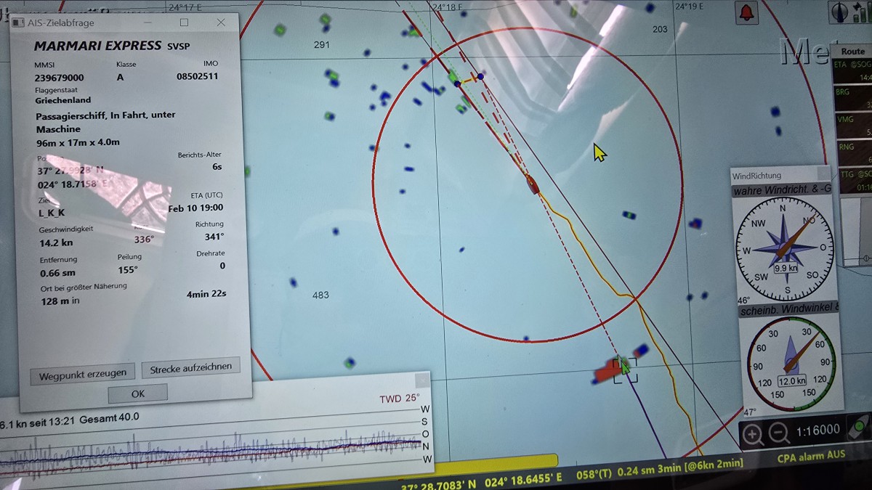Zoom out the chart with minus magnifier
The image size is (872, 490).
tap(779, 434)
